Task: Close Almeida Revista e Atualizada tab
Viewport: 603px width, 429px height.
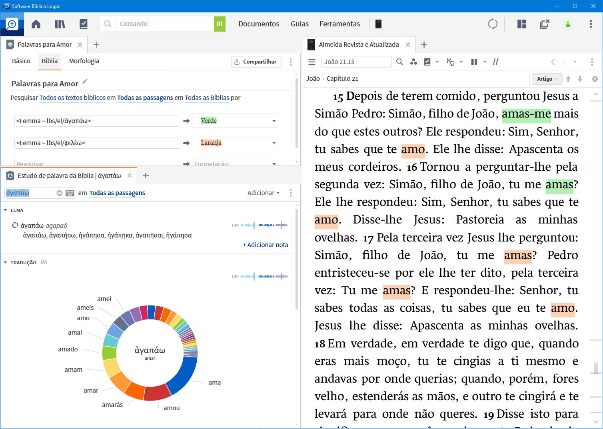Action: pyautogui.click(x=408, y=45)
